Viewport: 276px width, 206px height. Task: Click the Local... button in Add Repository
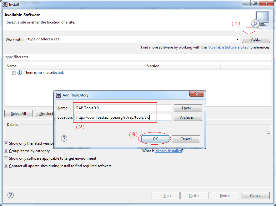tap(188, 108)
